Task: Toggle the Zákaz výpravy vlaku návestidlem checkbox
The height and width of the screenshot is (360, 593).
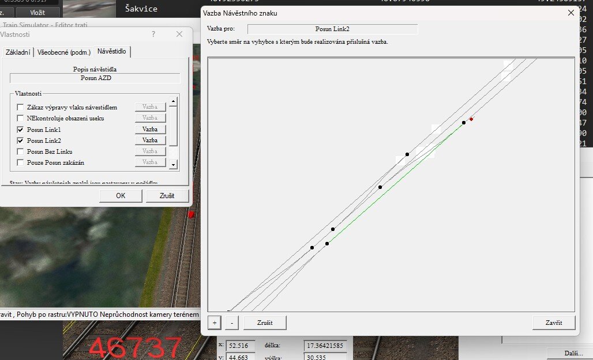Action: point(20,107)
